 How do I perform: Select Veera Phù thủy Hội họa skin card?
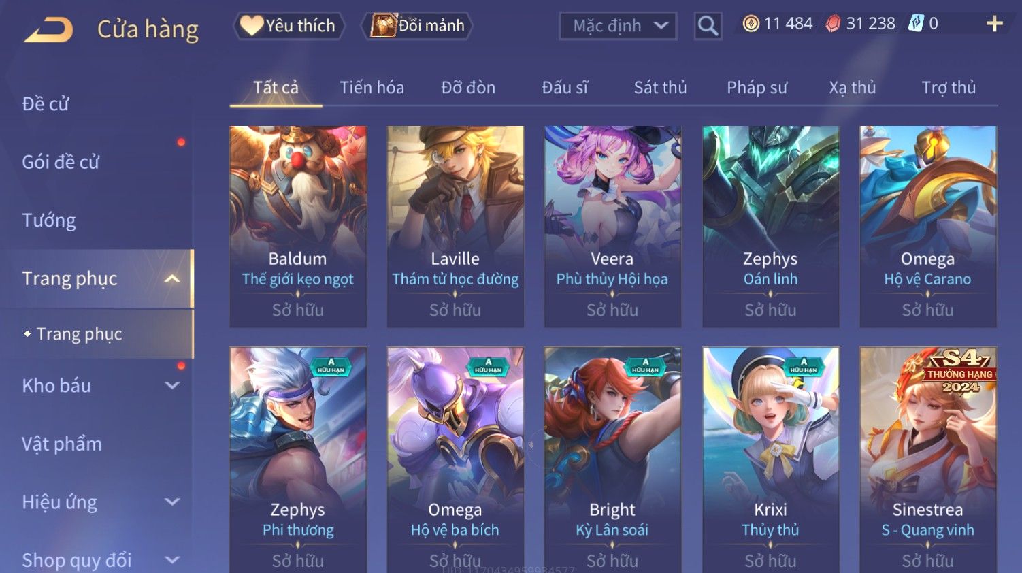point(612,227)
